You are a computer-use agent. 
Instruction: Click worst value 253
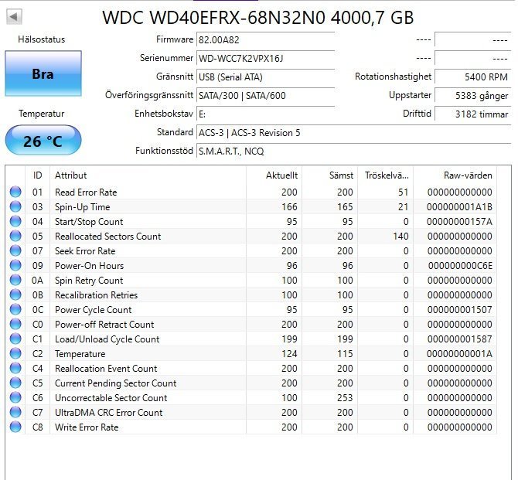(x=345, y=398)
